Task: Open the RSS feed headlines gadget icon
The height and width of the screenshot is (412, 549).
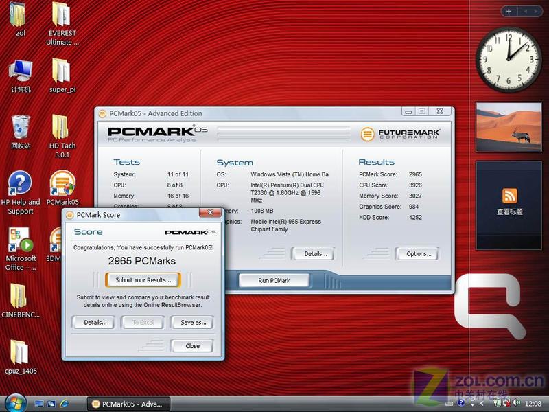Action: coord(509,196)
